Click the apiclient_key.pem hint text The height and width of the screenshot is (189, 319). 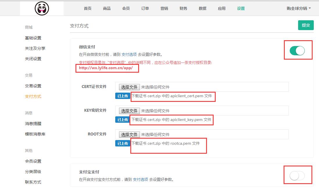tap(172, 120)
